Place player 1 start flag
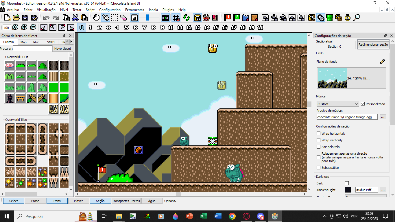 [228, 18]
